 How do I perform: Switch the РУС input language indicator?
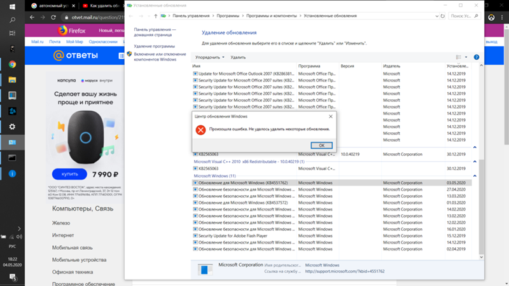click(12, 247)
